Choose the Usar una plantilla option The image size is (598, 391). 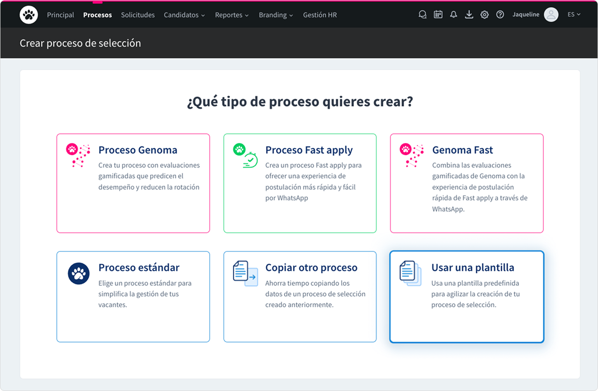pyautogui.click(x=466, y=297)
